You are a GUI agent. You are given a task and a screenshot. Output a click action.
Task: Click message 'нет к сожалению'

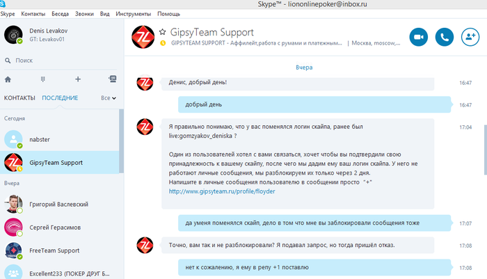(314, 267)
